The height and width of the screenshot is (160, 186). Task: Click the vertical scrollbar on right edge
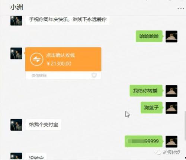click(x=185, y=125)
